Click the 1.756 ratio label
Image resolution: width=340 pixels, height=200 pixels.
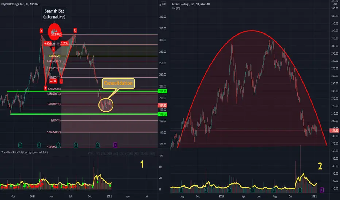click(x=65, y=43)
